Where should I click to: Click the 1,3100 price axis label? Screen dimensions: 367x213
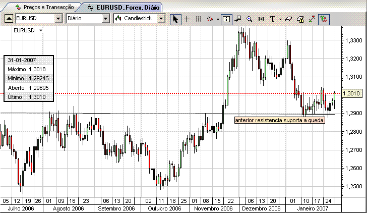(353, 77)
